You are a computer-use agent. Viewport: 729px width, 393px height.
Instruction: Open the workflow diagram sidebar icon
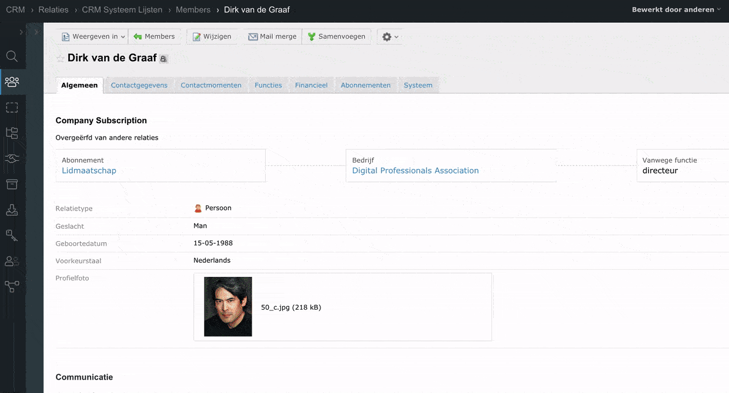point(12,286)
